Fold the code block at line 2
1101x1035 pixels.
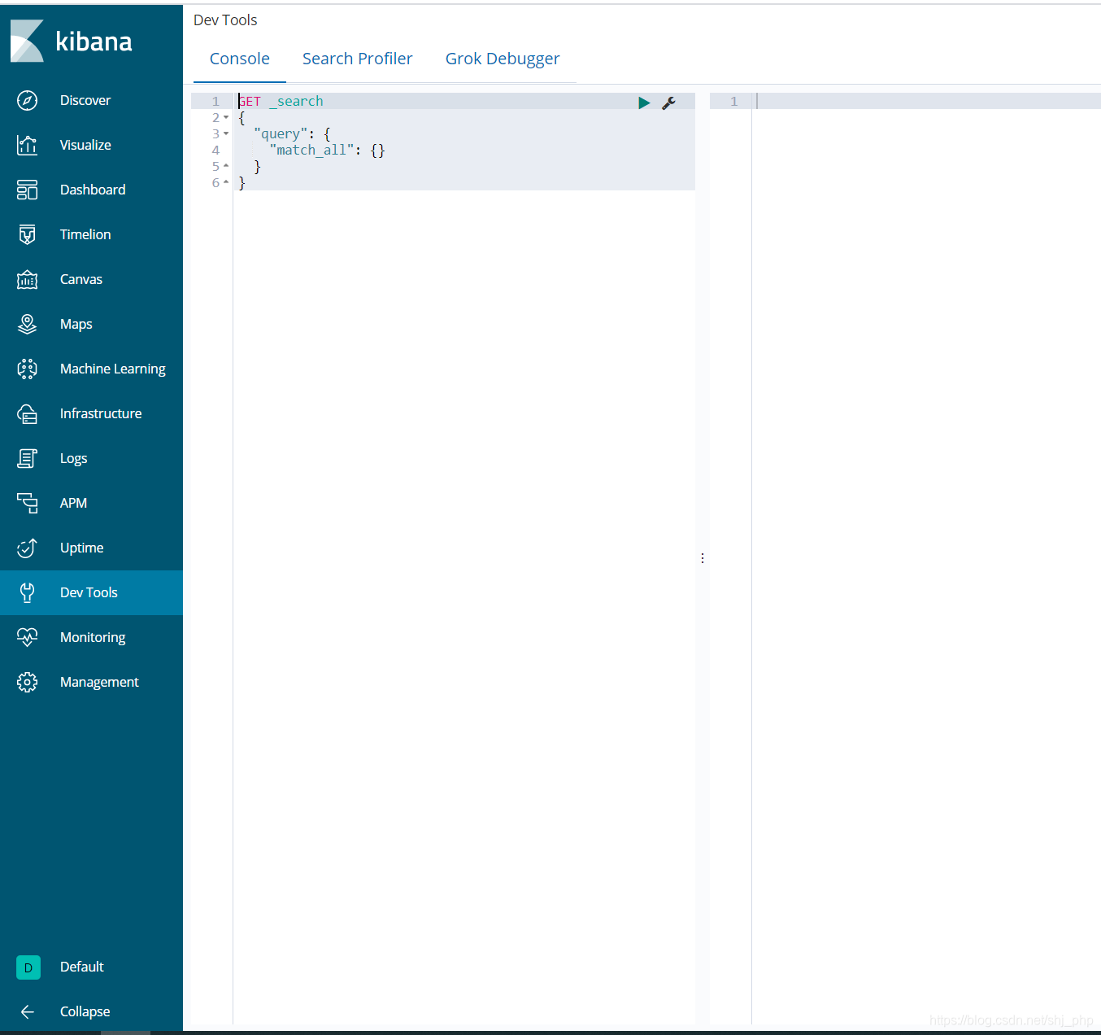click(x=226, y=117)
